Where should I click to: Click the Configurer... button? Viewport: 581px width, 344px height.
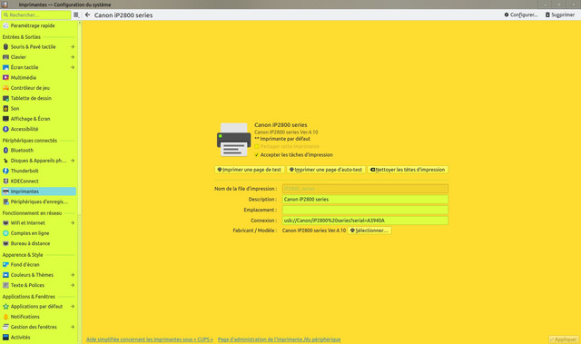click(520, 15)
